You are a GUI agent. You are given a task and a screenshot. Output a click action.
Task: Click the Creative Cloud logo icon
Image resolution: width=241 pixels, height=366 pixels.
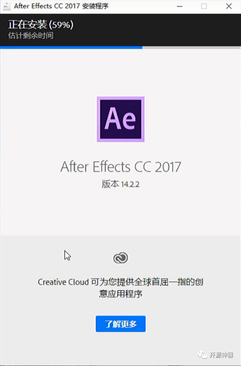click(120, 258)
